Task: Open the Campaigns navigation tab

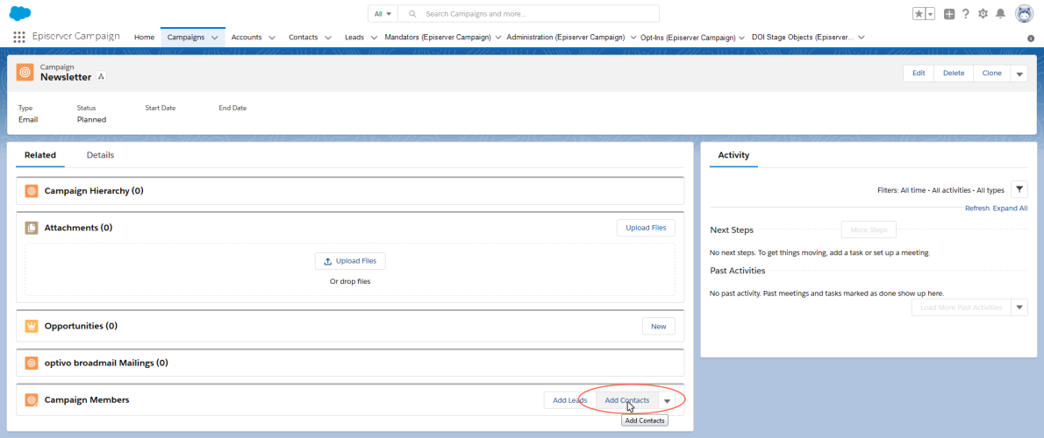Action: 186,37
